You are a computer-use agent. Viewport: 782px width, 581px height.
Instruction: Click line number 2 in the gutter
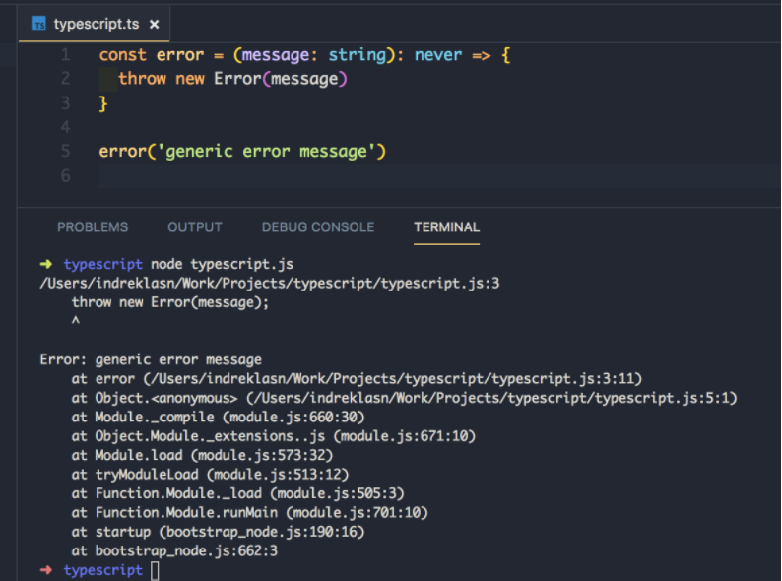65,79
